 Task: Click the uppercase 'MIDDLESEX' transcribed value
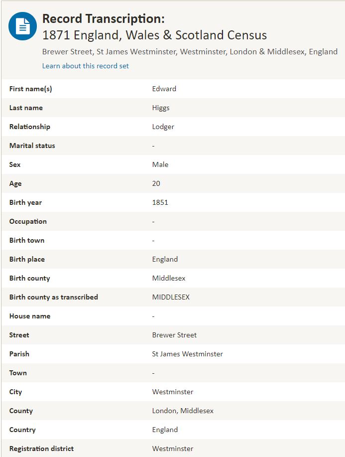click(171, 297)
